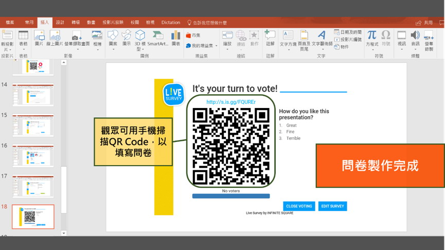Insert a chart with 圖表 icon
445x250 pixels.
pyautogui.click(x=175, y=35)
